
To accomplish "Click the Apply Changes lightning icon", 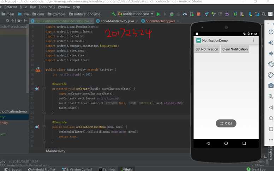I will click(x=165, y=14).
